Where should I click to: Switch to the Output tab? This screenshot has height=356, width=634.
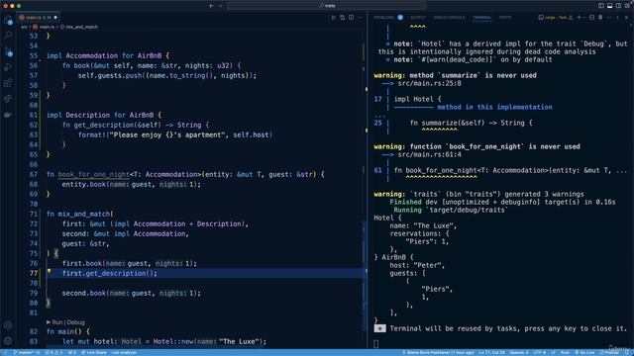tap(418, 18)
